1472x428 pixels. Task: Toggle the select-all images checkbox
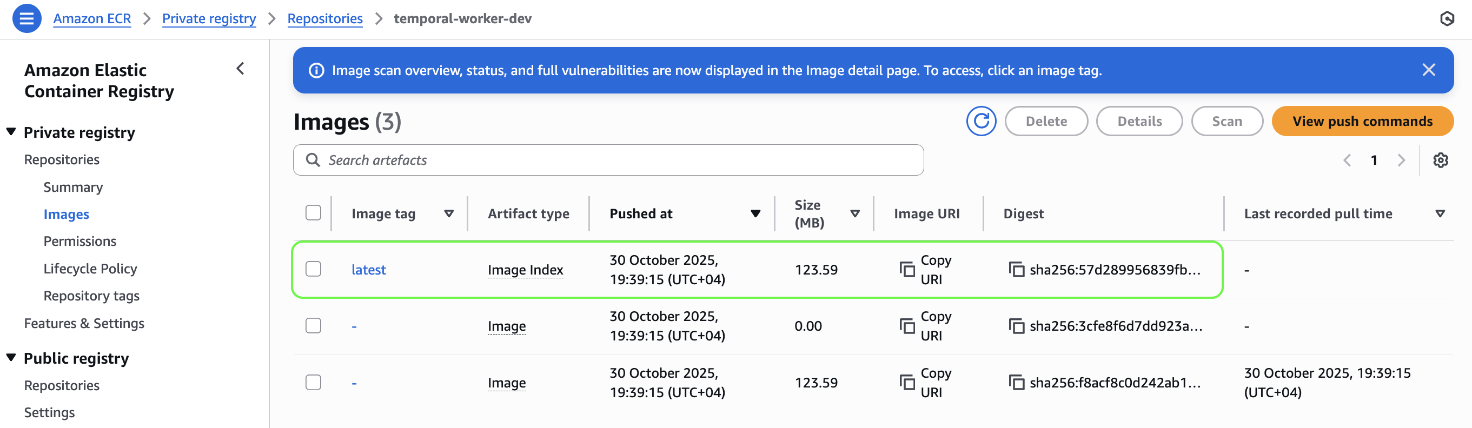point(313,213)
